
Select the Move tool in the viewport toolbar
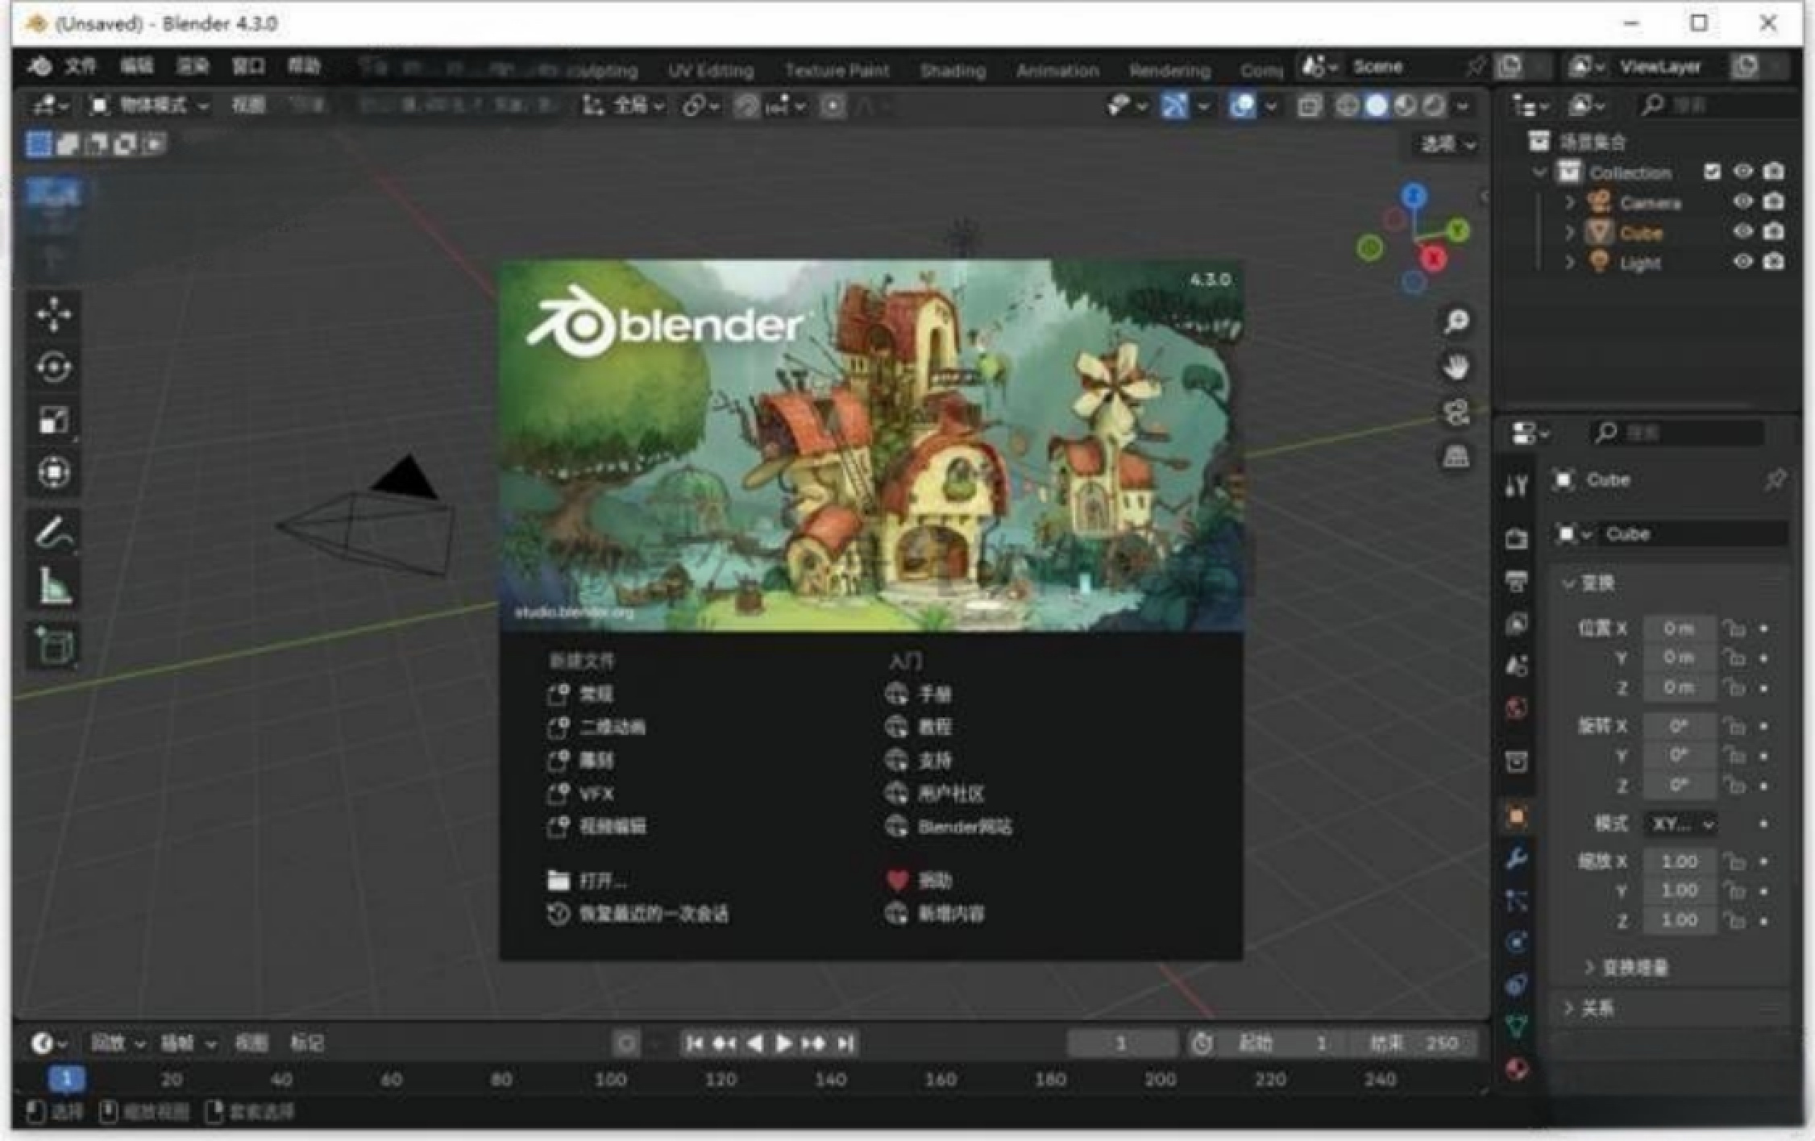click(x=53, y=314)
